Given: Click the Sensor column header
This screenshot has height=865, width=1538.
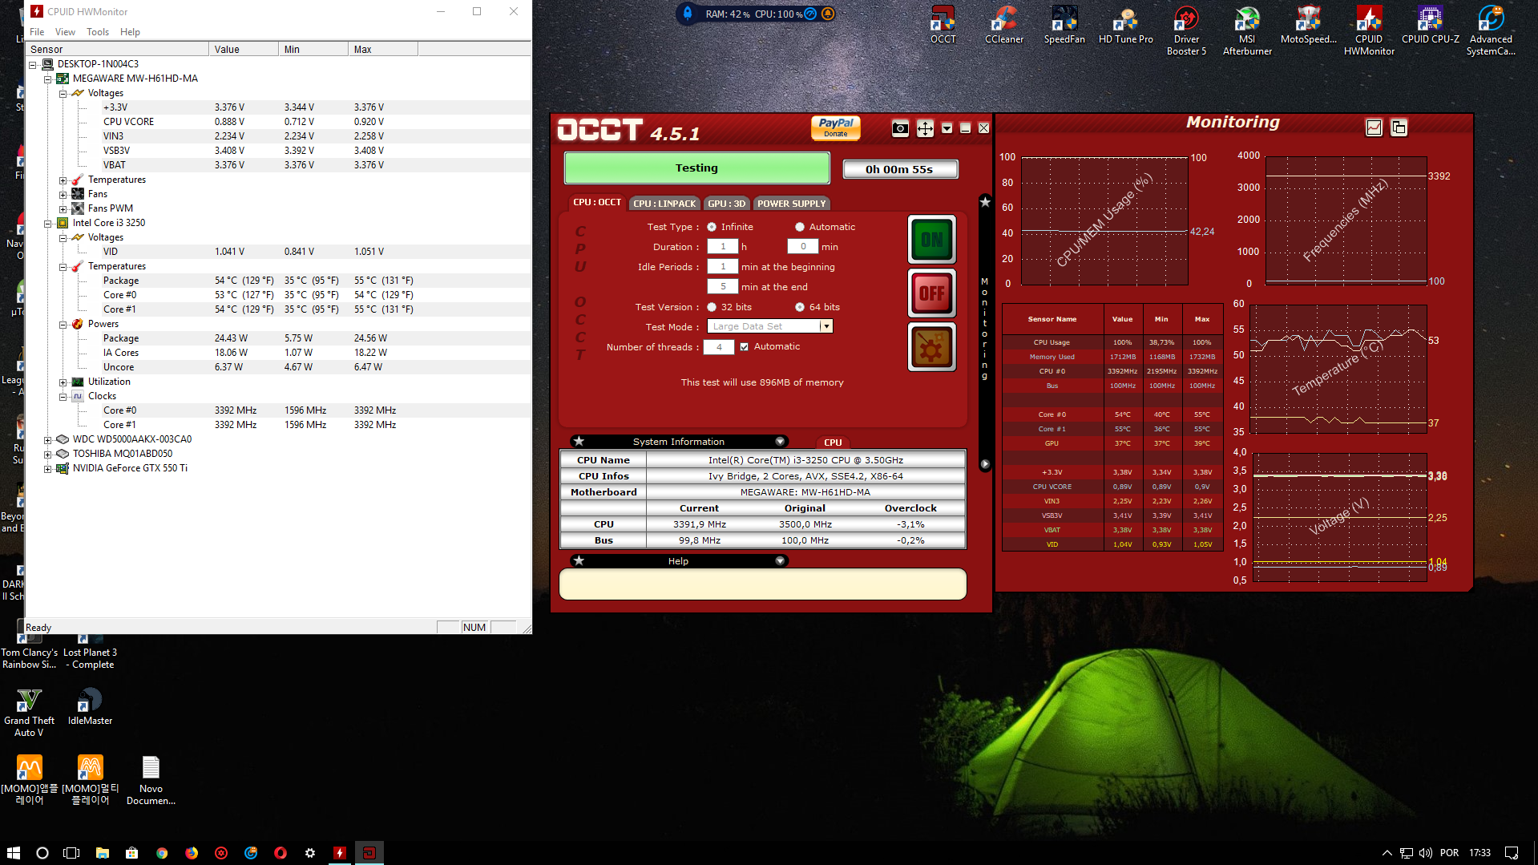Looking at the screenshot, I should (117, 50).
